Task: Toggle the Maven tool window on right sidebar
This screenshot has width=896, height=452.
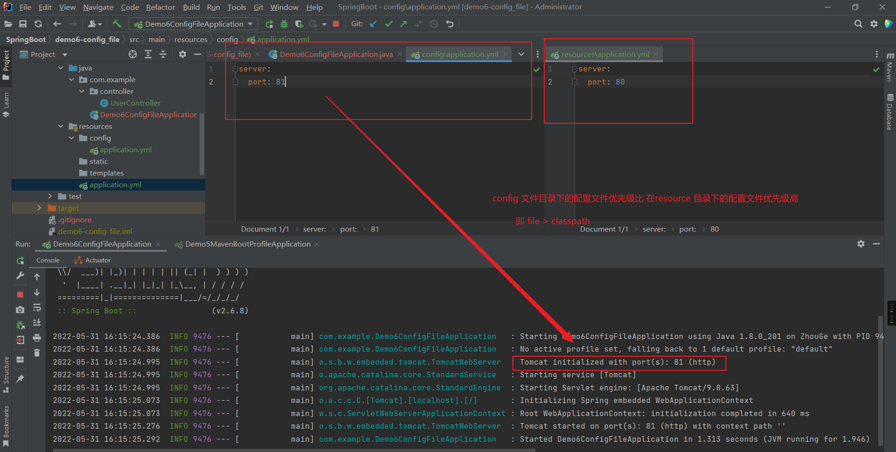Action: click(x=890, y=67)
